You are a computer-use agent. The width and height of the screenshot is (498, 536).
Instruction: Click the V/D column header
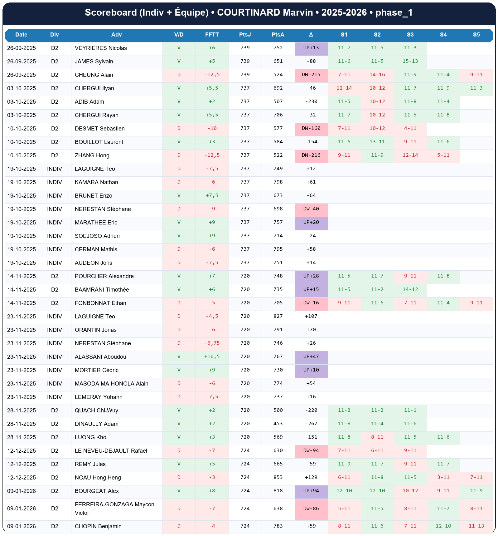[179, 35]
